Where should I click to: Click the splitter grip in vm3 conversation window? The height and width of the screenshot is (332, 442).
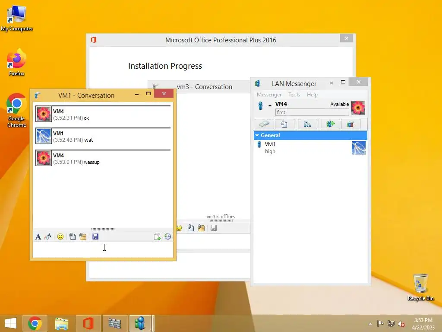pyautogui.click(x=221, y=220)
